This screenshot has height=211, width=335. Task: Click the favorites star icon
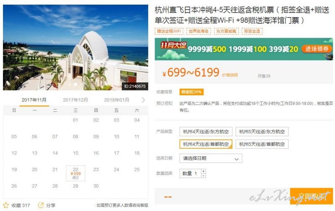pyautogui.click(x=6, y=205)
